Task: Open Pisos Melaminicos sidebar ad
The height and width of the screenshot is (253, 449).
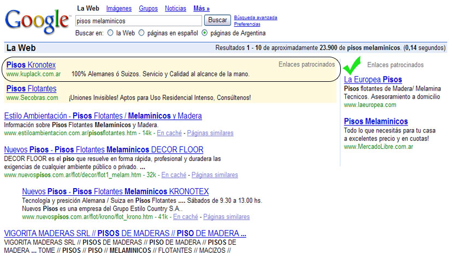Action: pos(376,121)
